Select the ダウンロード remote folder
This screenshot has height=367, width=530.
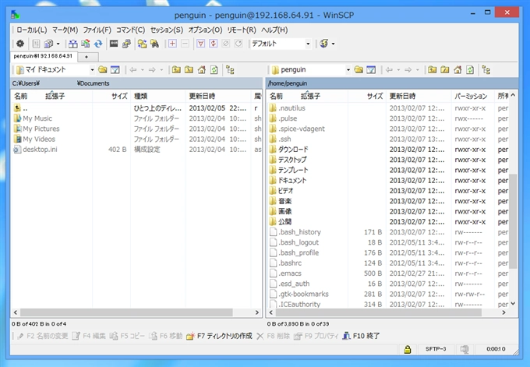tap(289, 150)
